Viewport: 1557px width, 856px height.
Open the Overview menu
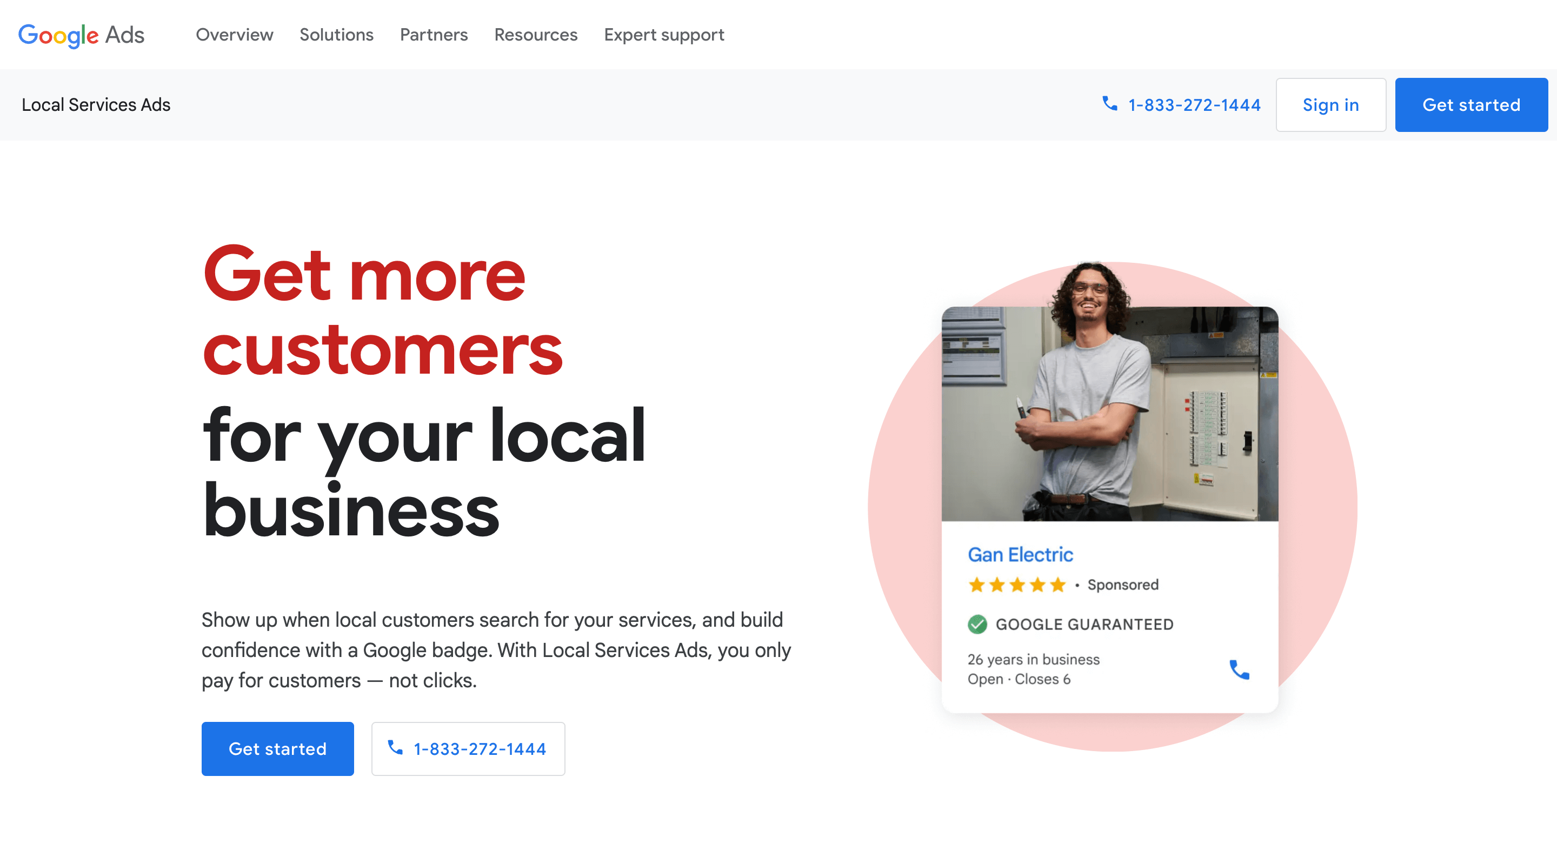pos(234,35)
